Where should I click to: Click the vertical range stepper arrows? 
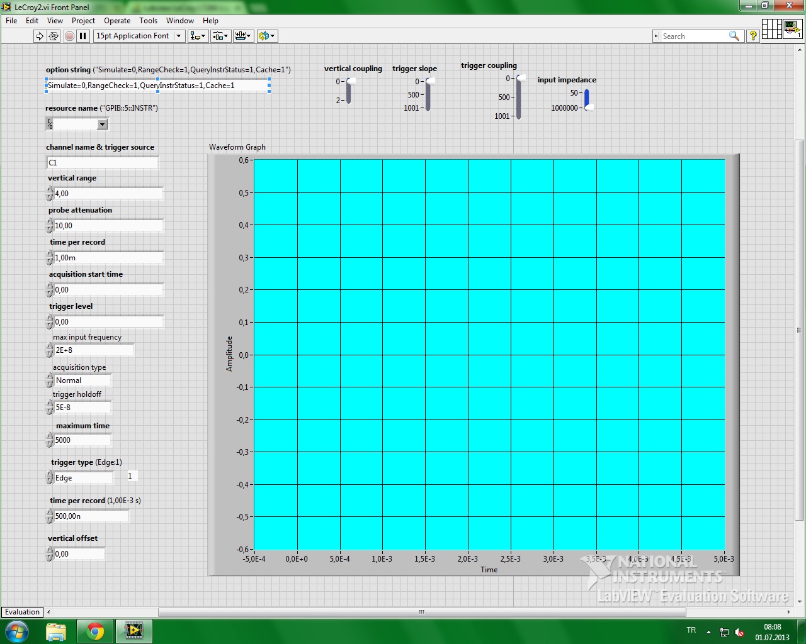click(x=50, y=194)
